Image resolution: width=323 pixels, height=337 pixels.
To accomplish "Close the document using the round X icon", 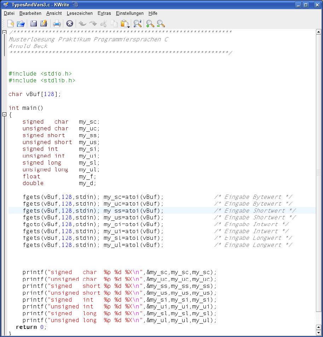I will [69, 24].
